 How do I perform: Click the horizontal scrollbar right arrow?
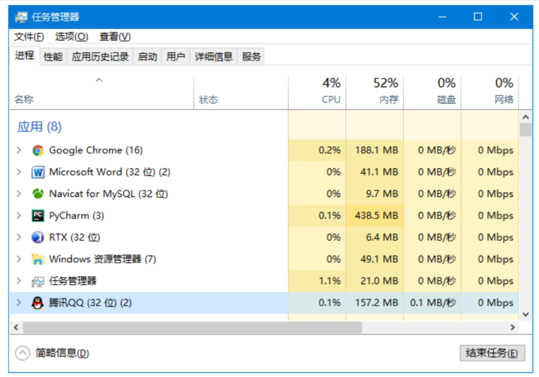513,327
